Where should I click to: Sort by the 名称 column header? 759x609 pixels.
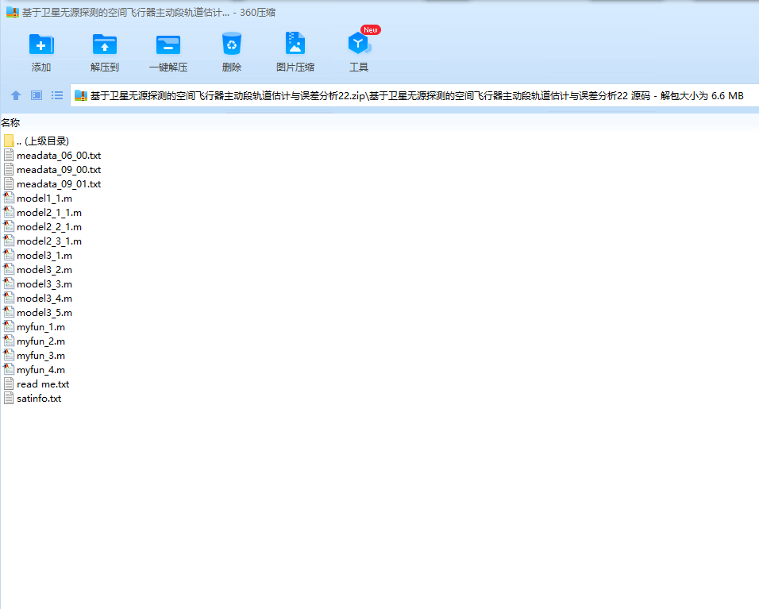coord(10,122)
